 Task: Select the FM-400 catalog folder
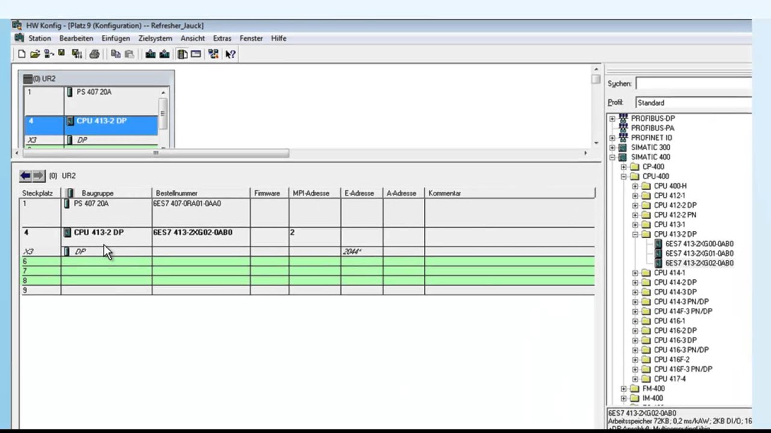pos(653,388)
